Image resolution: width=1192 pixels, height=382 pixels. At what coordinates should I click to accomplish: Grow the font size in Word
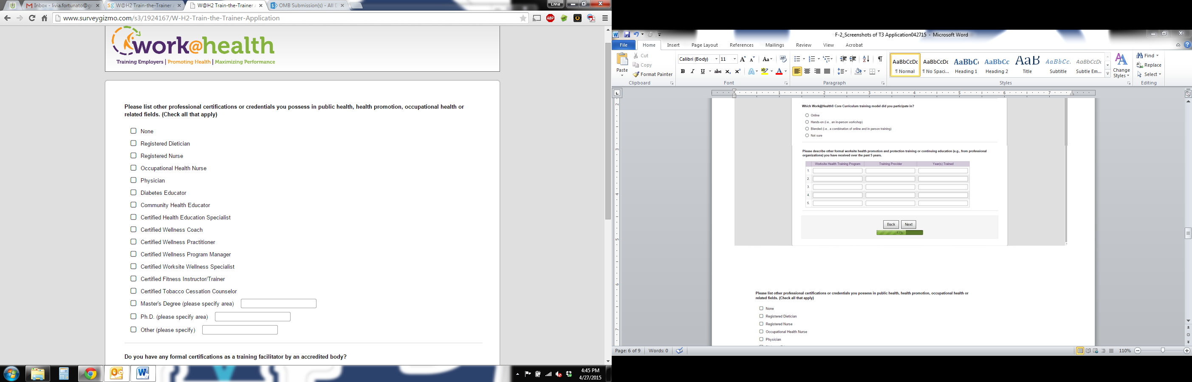point(743,59)
